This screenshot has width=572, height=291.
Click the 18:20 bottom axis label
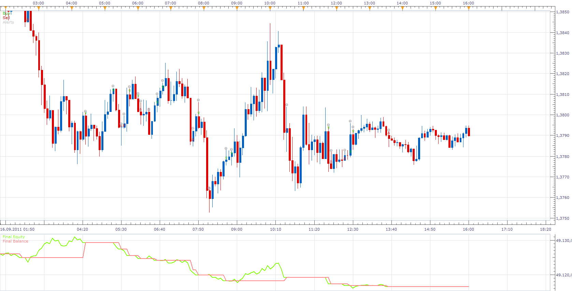coord(545,229)
